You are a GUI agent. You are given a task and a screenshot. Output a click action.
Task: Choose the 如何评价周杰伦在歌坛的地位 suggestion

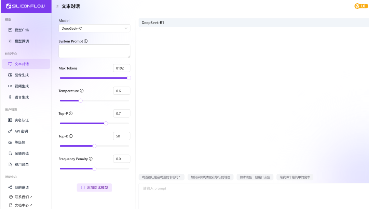pos(210,177)
